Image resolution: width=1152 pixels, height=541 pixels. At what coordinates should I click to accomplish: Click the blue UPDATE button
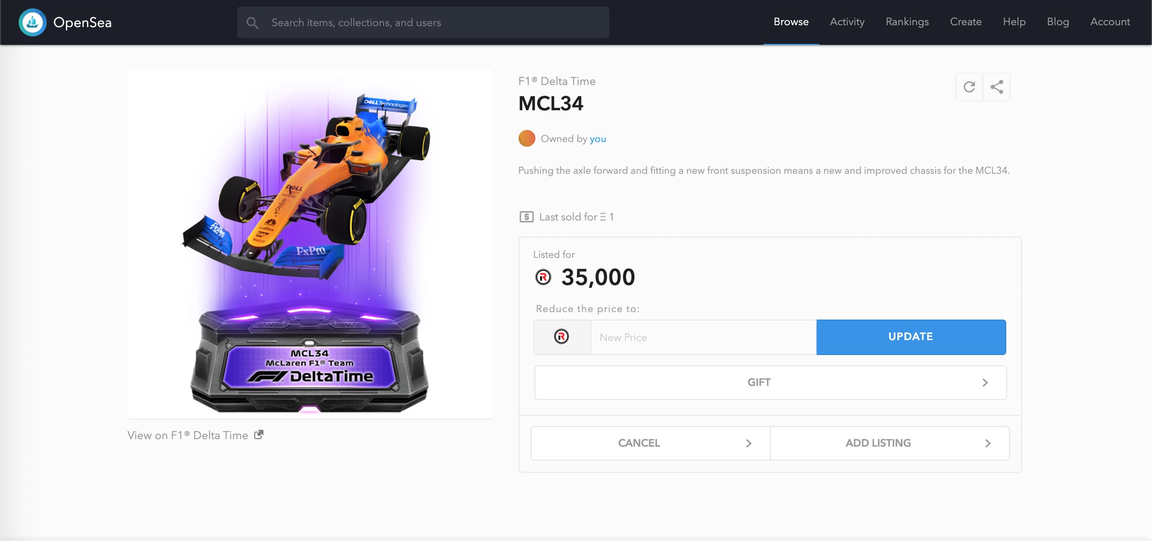click(911, 337)
